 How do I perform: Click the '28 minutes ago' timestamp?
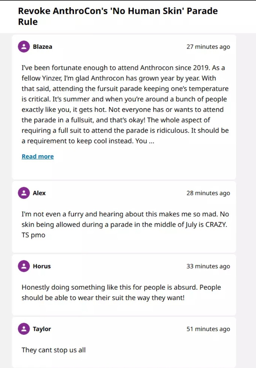pos(208,193)
